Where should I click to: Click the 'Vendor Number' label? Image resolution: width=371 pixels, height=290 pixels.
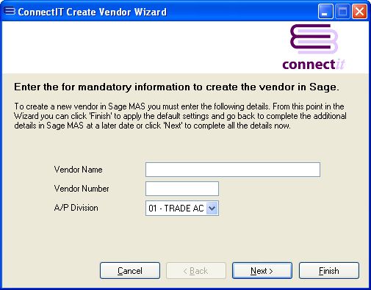tap(82, 189)
